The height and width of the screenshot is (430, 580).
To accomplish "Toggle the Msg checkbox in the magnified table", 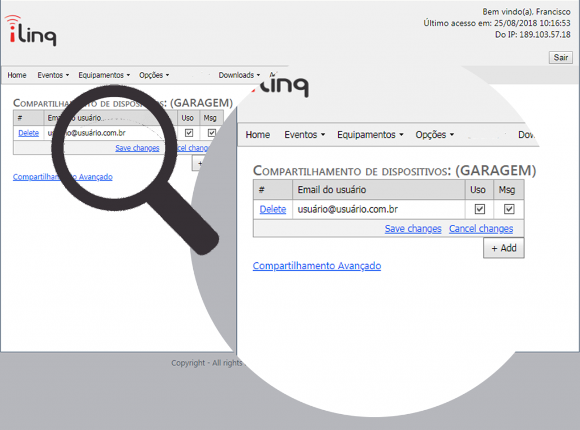I will click(509, 210).
